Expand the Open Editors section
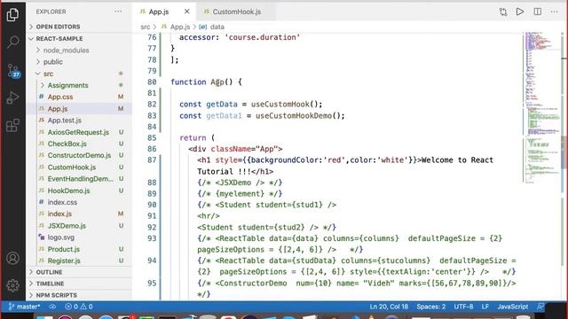Image resolution: width=568 pixels, height=319 pixels. pos(79,27)
